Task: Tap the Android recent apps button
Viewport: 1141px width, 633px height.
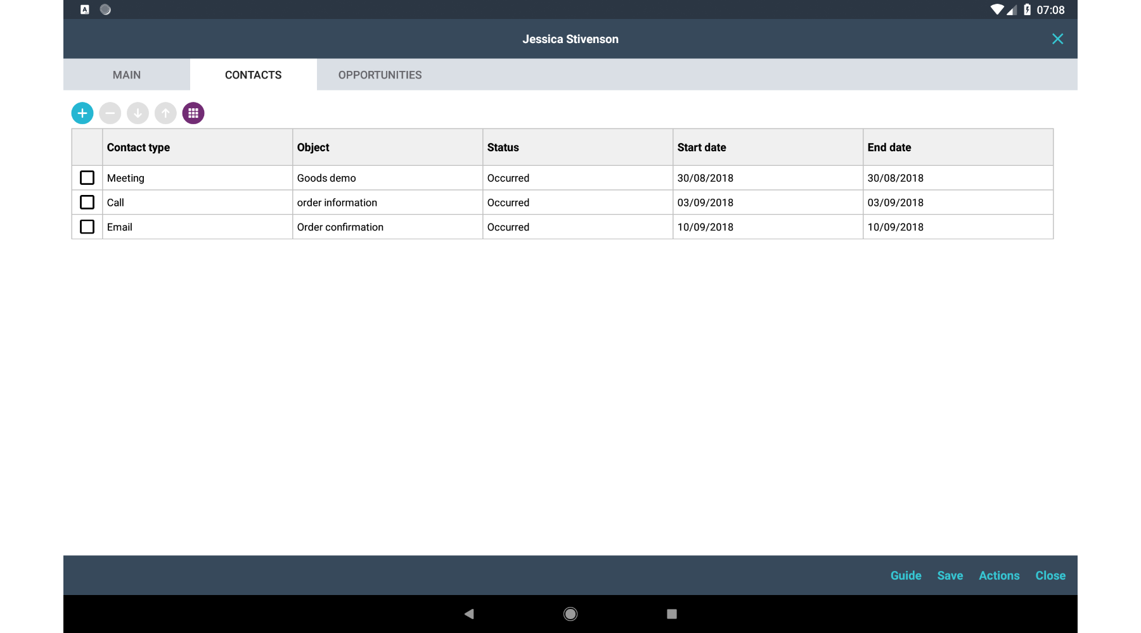Action: 672,613
